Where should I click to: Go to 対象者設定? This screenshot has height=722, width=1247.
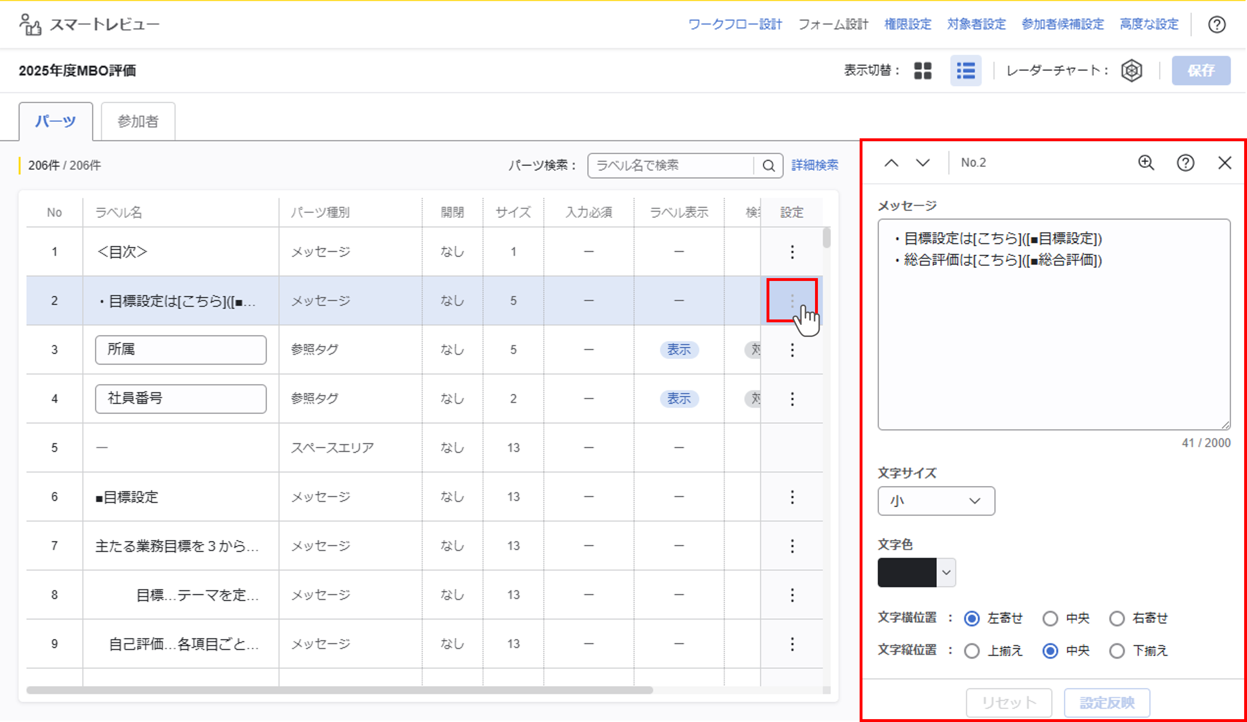pyautogui.click(x=976, y=24)
